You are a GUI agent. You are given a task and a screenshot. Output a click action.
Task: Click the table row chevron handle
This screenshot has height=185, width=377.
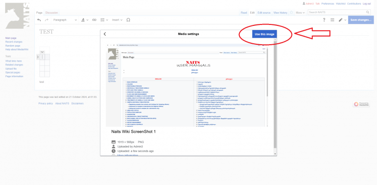coord(38,57)
